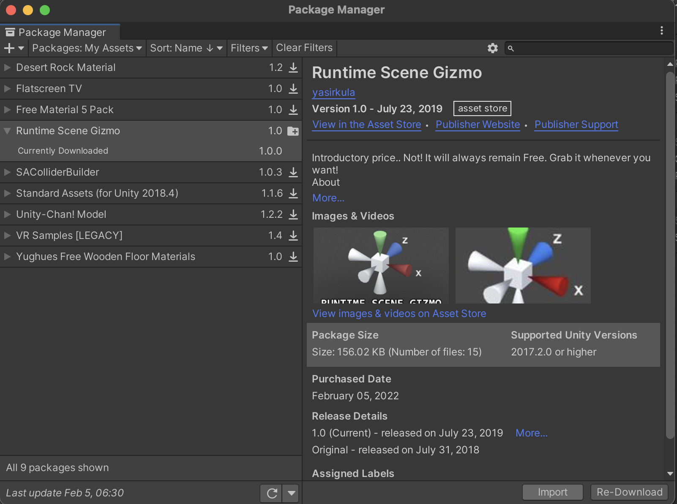
Task: Open the yasirkula publisher link
Action: (333, 92)
